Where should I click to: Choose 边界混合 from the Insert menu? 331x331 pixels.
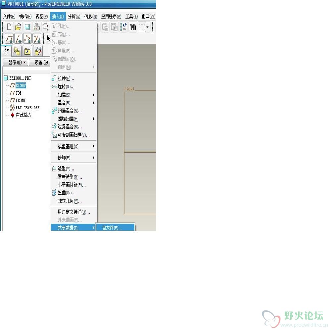[73, 126]
